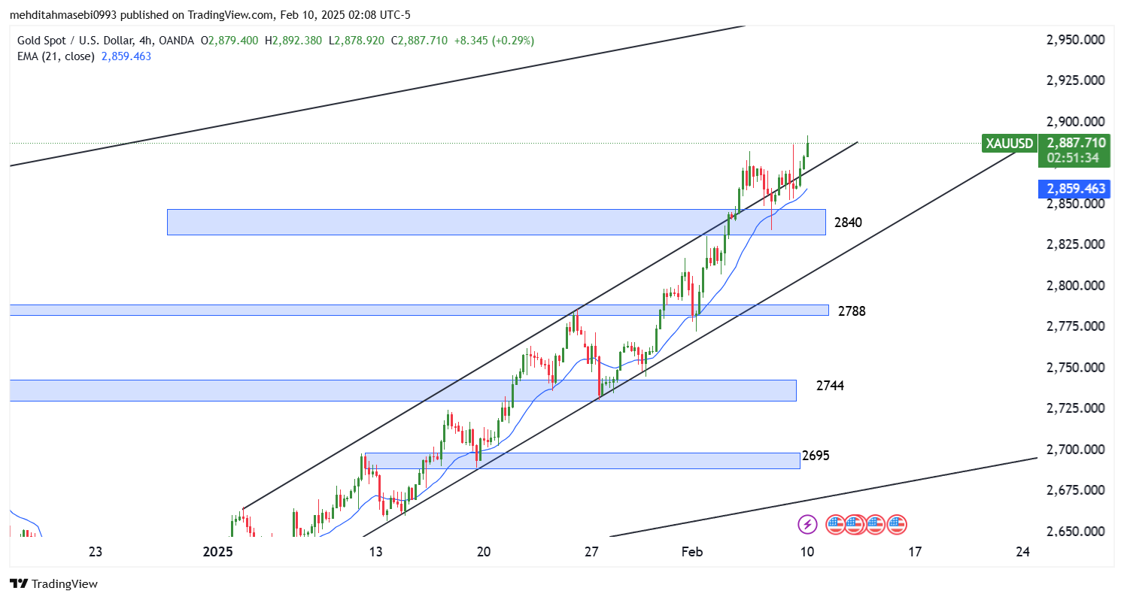Click 2,800.000 on the price axis
This screenshot has height=600, width=1124.
point(1076,286)
